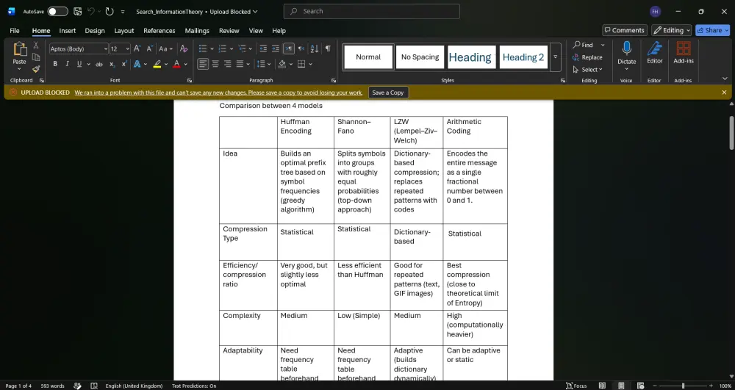Switch to the Design tab
Screen dimensions: 735x390
pos(95,30)
